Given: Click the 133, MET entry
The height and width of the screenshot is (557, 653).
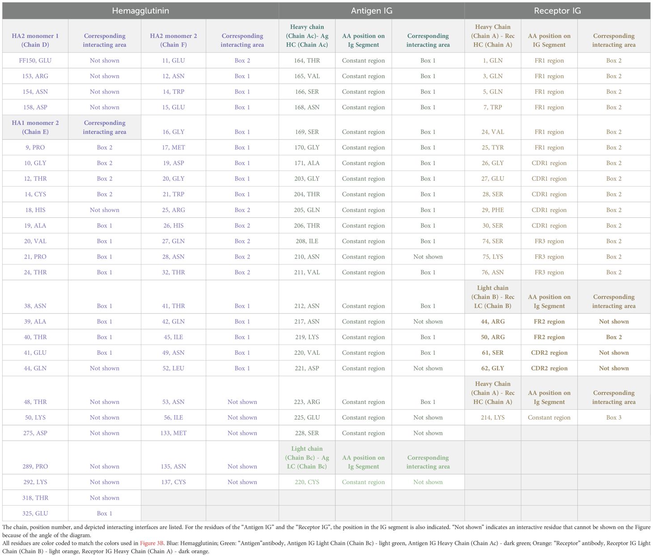Looking at the screenshot, I should coord(174,433).
